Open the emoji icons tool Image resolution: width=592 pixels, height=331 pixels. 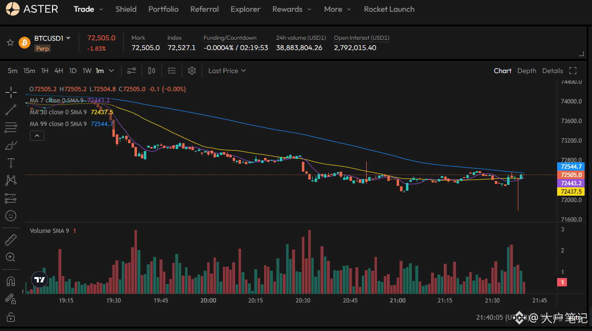click(x=11, y=215)
